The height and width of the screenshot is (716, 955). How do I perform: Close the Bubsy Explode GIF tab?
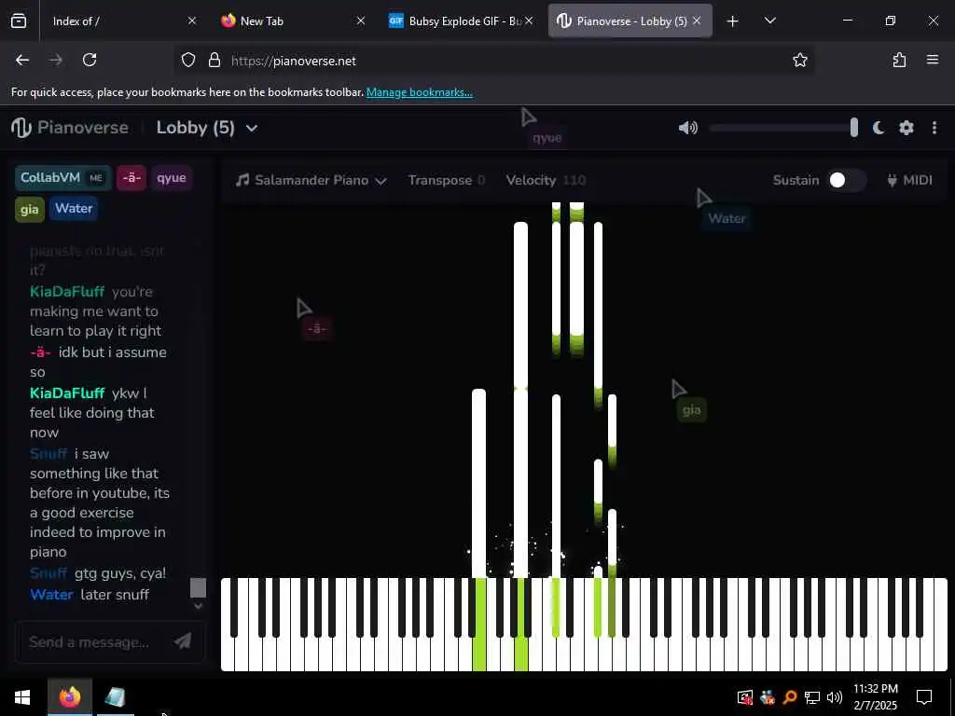pos(529,21)
